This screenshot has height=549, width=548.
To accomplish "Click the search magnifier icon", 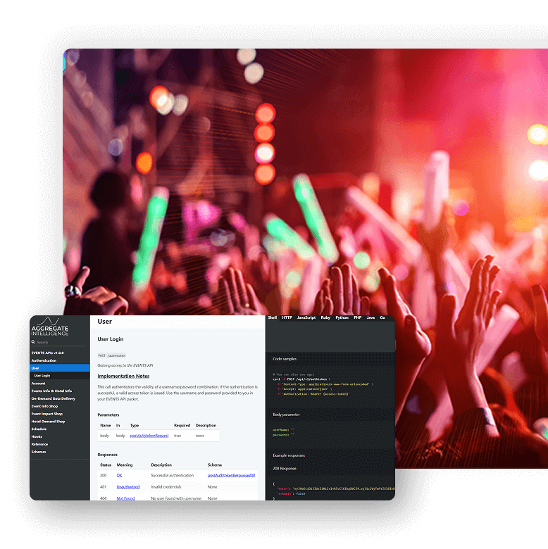I will (33, 342).
